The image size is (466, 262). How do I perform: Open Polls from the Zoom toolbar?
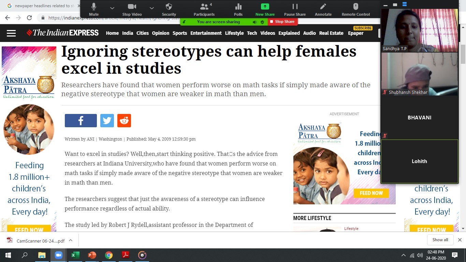pos(238,7)
